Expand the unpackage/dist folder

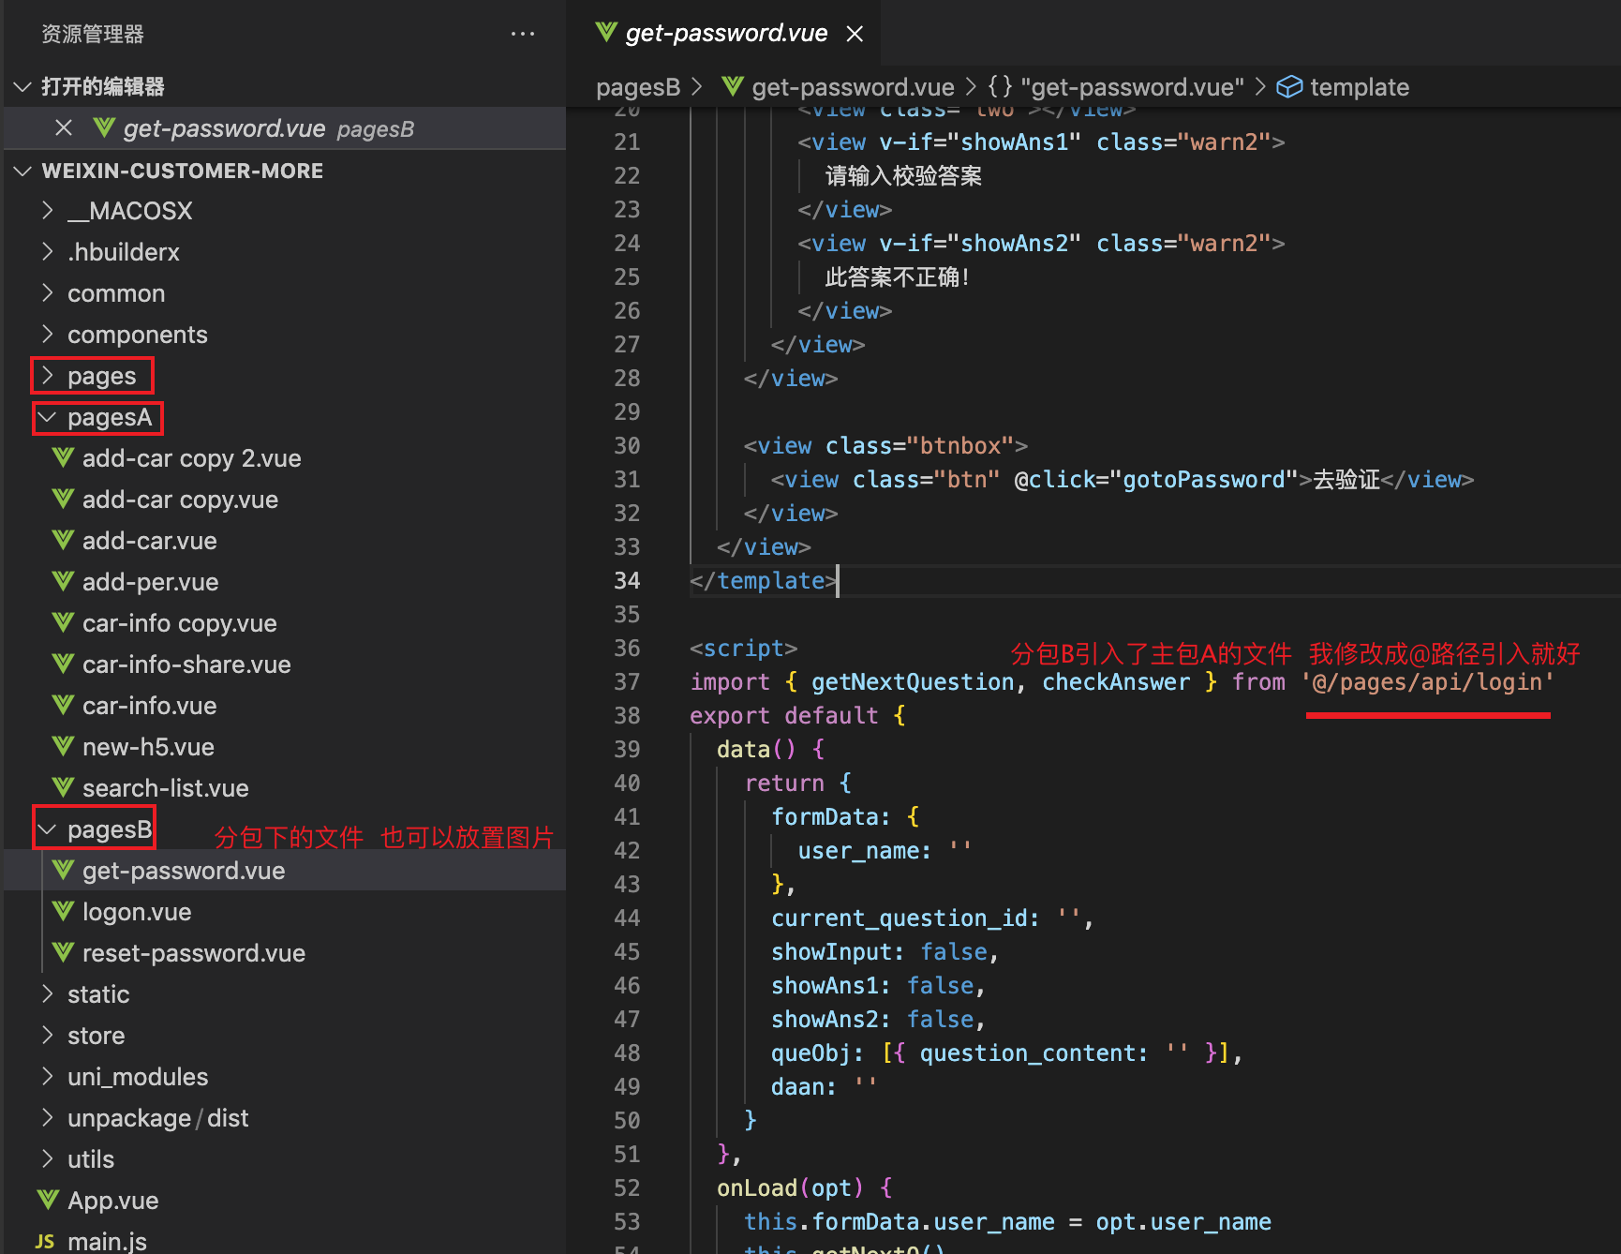pos(48,1117)
